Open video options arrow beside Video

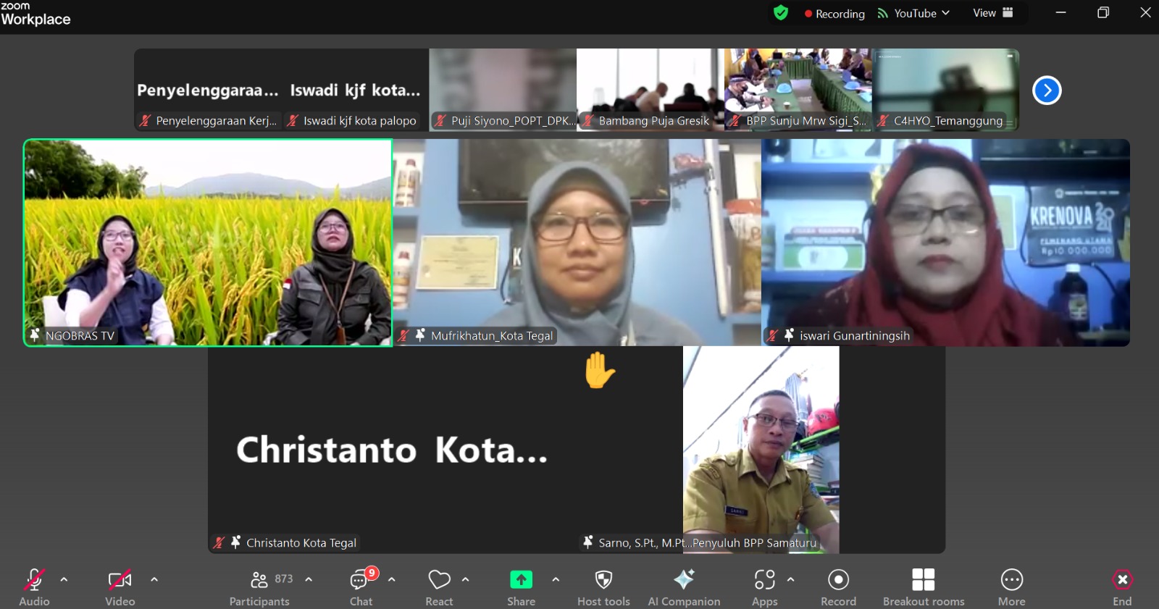click(154, 579)
